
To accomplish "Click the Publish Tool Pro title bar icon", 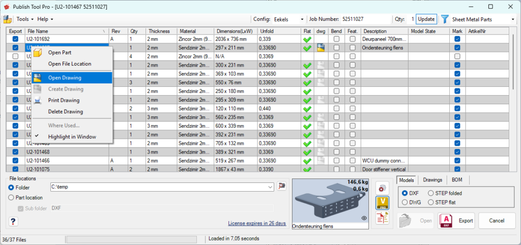I will tap(6, 7).
